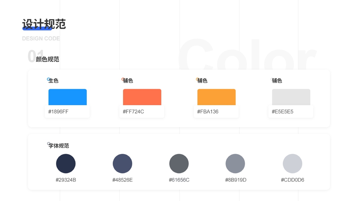
Task: Select the dark gray circle above #61656C
Action: 179,163
